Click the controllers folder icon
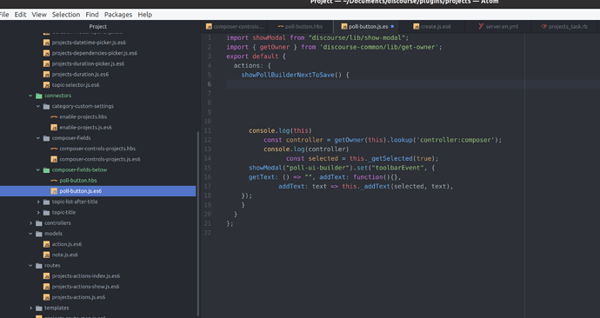This screenshot has width=600, height=318. [x=38, y=222]
